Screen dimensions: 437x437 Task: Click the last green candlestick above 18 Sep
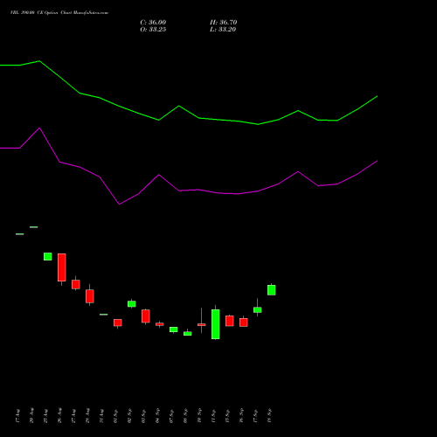click(272, 290)
